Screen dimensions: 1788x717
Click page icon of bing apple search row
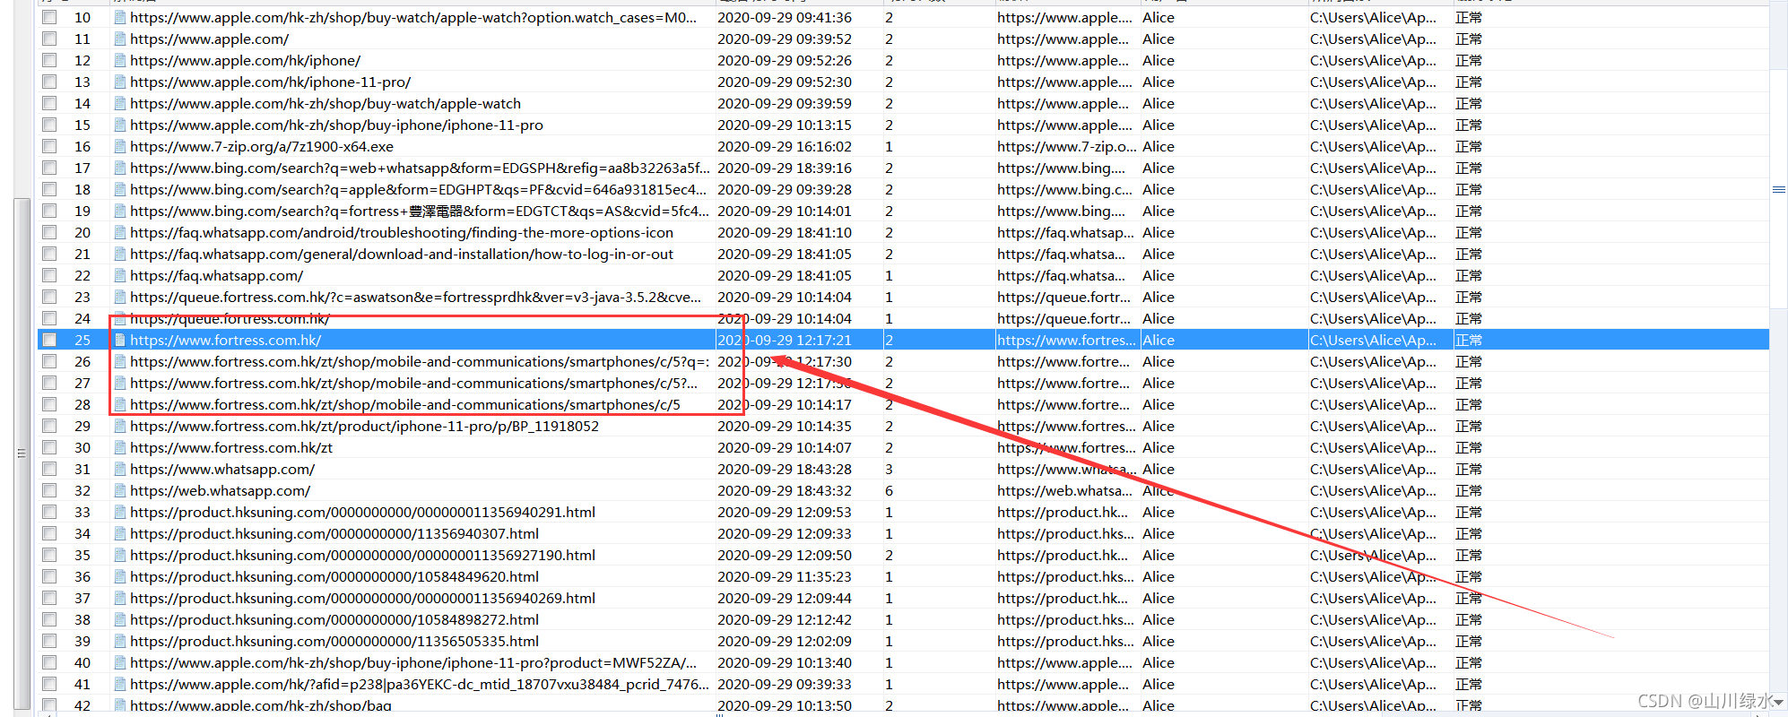click(119, 189)
